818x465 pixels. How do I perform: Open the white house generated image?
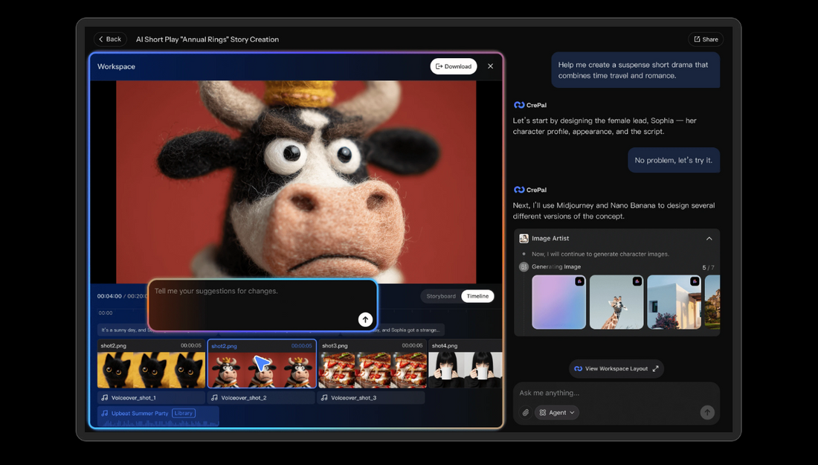[674, 302]
